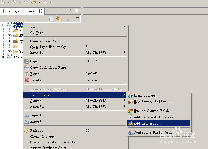Screen dimensions: 208x149
Task: Click Link Source... in submenu
Action: 159,95
